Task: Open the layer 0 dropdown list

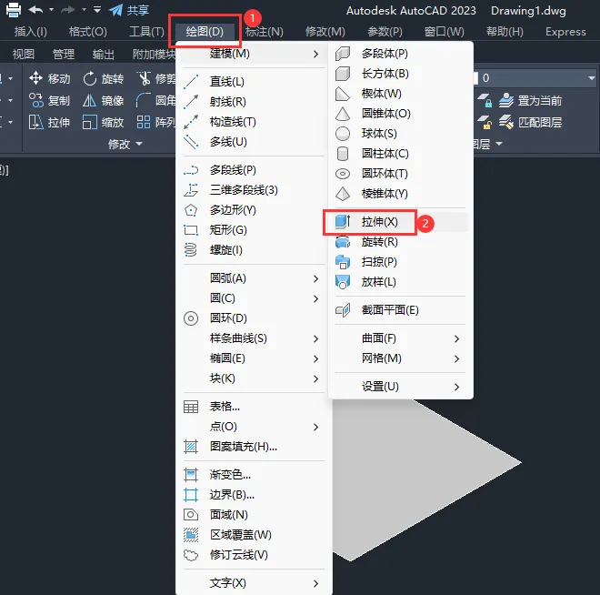Action: 592,78
